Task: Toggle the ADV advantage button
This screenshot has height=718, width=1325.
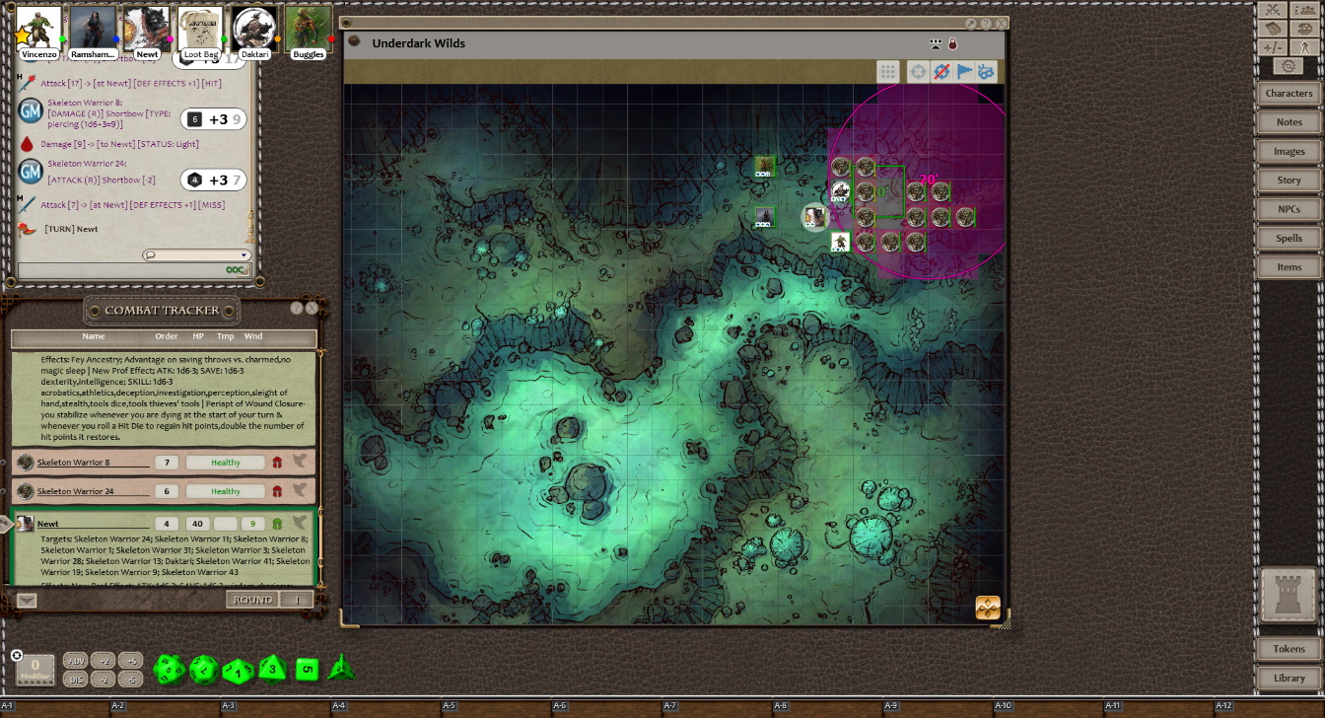Action: [x=75, y=661]
